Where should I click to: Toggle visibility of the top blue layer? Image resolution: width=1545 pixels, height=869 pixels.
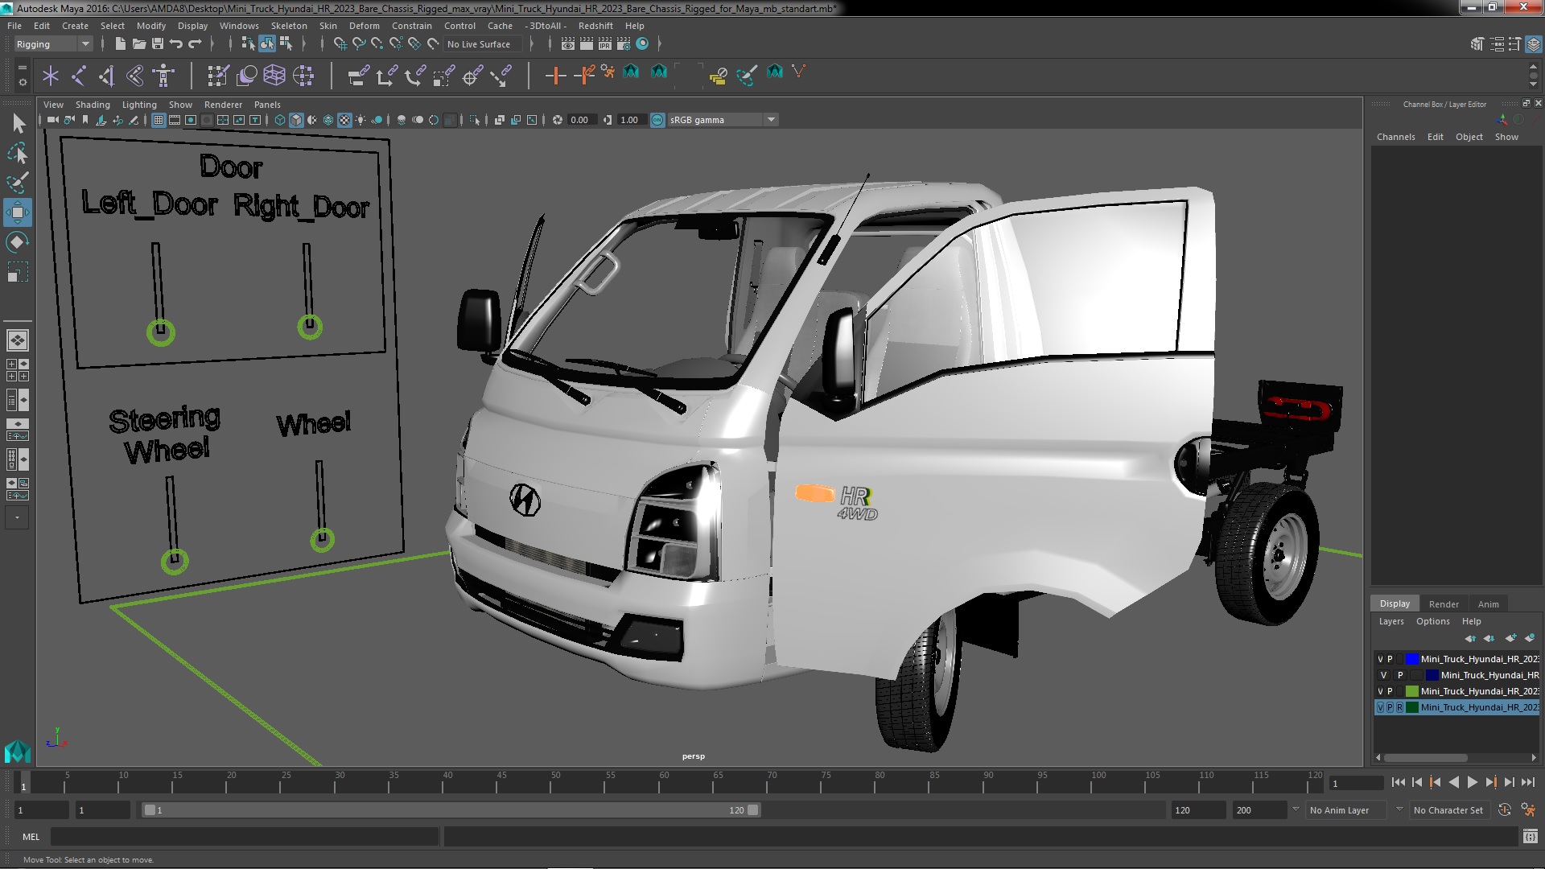1380,659
